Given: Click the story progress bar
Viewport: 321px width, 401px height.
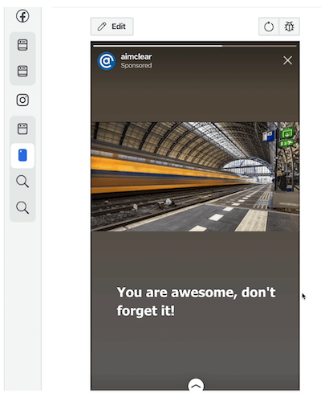Looking at the screenshot, I should pos(195,46).
